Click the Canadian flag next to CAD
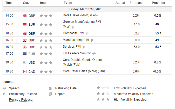The width and height of the screenshot is (175, 109). coord(25,72)
